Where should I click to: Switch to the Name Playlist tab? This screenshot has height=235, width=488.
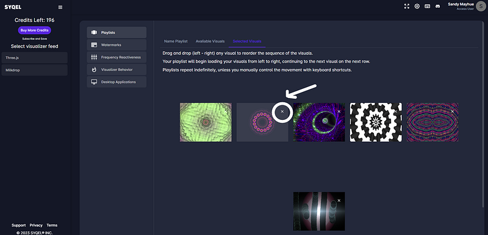point(176,41)
